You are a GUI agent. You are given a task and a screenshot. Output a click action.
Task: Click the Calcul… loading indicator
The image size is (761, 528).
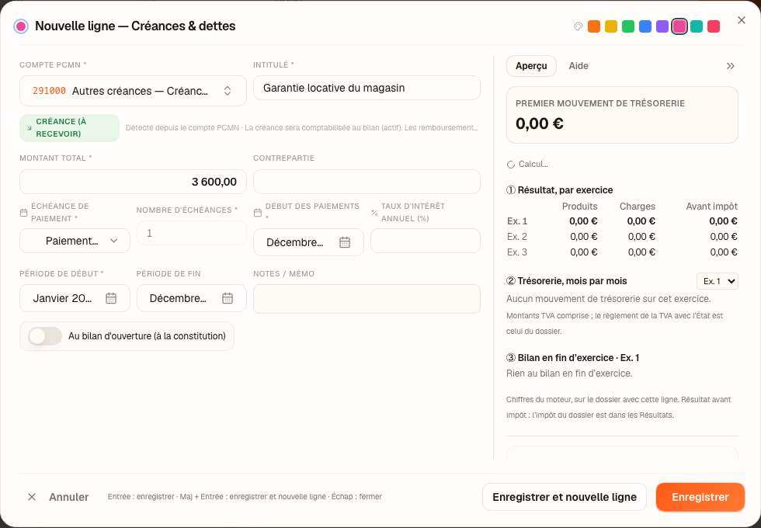[x=527, y=164]
